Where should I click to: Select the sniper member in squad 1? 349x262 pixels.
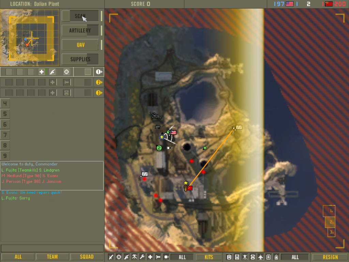[66, 72]
